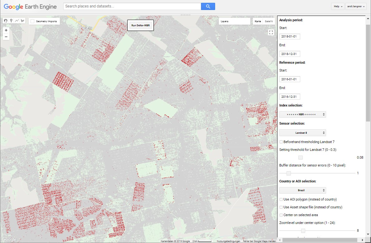
Task: Check Use Asset shape file option
Action: [x=281, y=207]
